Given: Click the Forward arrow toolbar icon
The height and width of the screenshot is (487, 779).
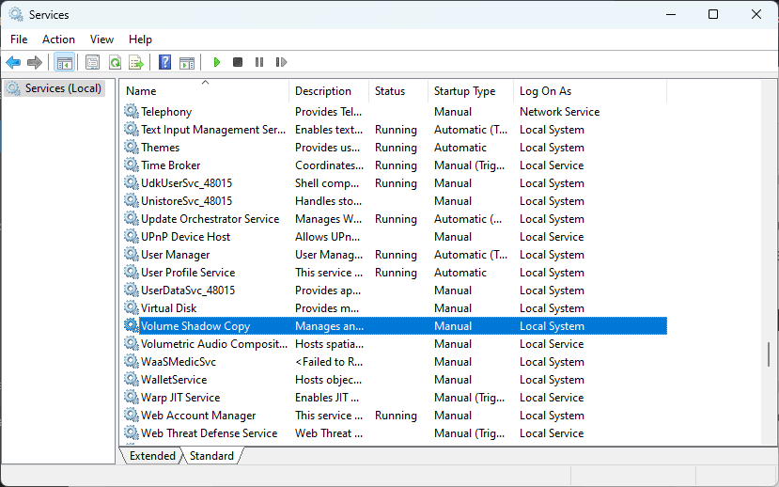Looking at the screenshot, I should tap(34, 62).
